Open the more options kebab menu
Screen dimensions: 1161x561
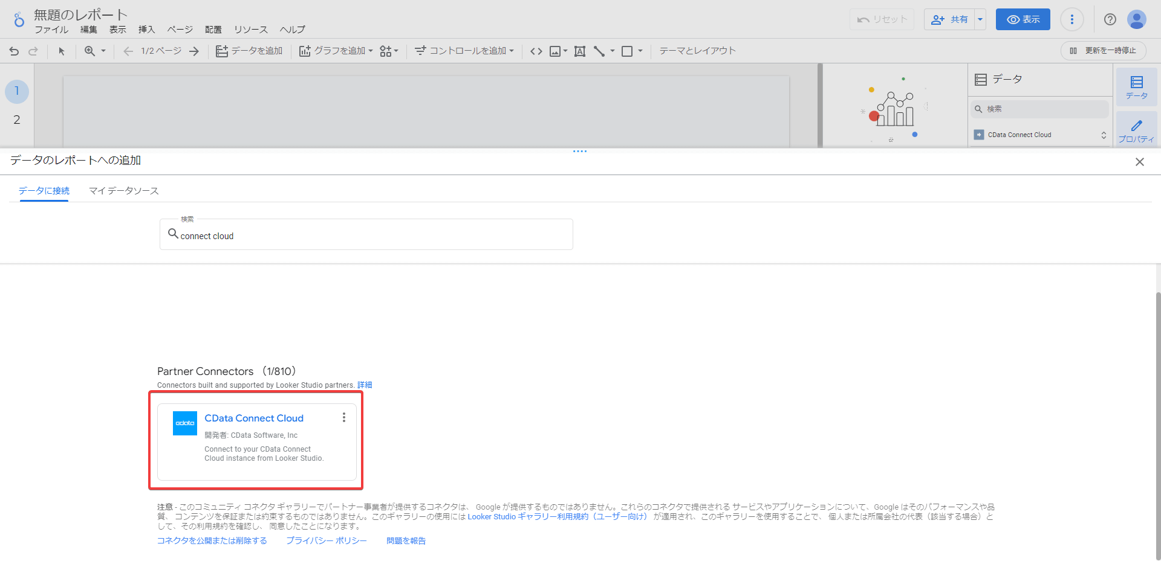1072,19
